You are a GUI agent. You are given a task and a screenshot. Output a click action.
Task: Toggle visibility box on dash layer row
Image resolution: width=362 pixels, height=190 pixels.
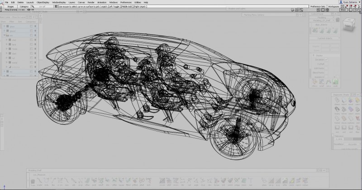click(x=31, y=53)
